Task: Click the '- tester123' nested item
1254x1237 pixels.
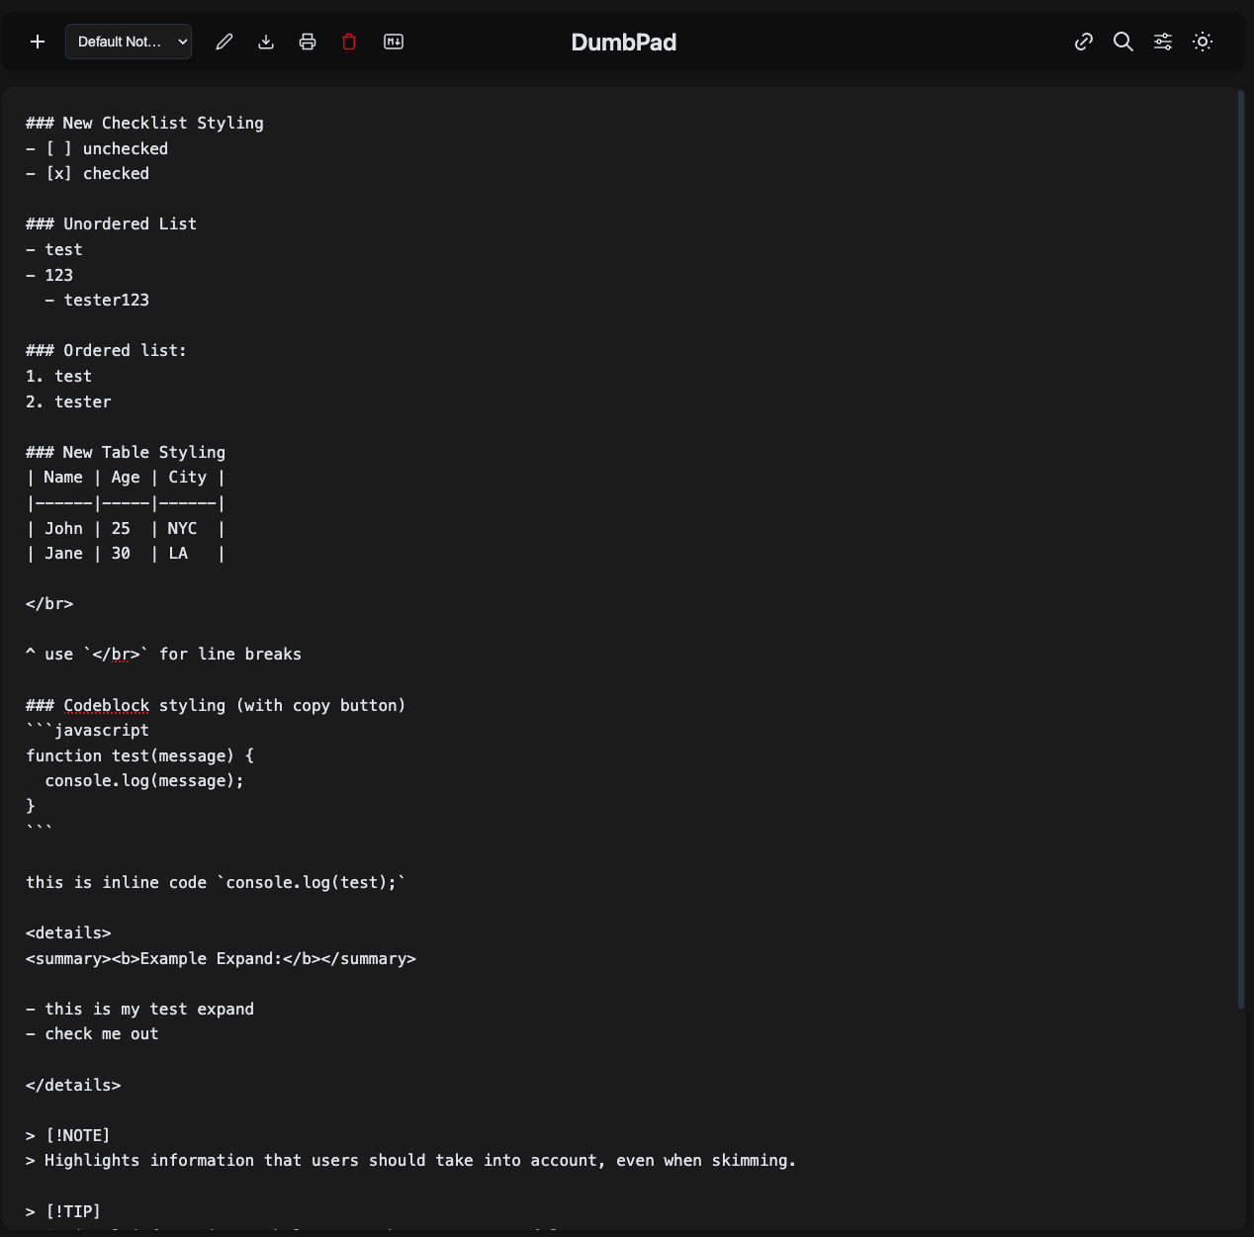Action: pos(97,300)
